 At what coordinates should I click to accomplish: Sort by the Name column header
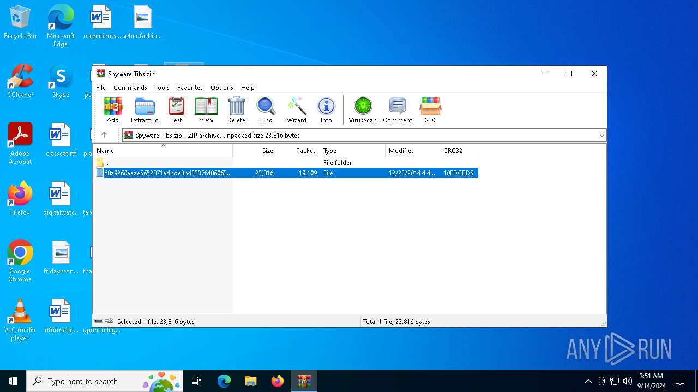click(163, 151)
